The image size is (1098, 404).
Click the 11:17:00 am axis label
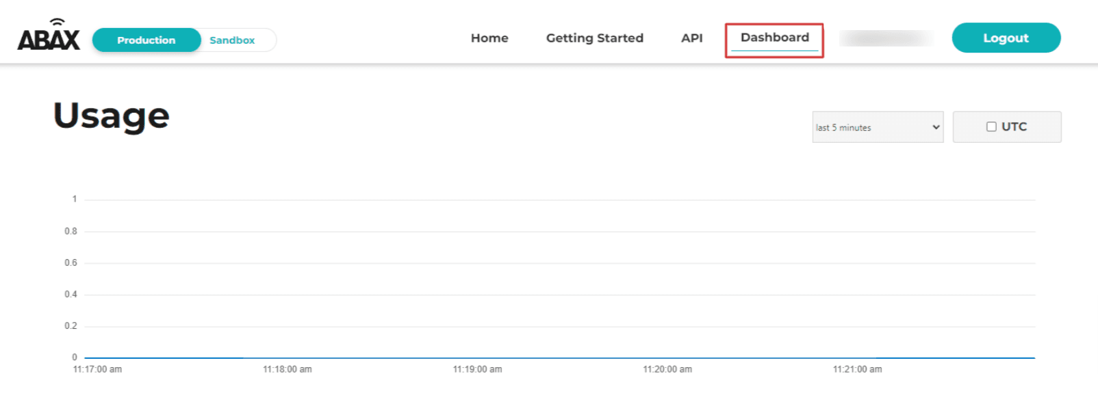coord(97,369)
